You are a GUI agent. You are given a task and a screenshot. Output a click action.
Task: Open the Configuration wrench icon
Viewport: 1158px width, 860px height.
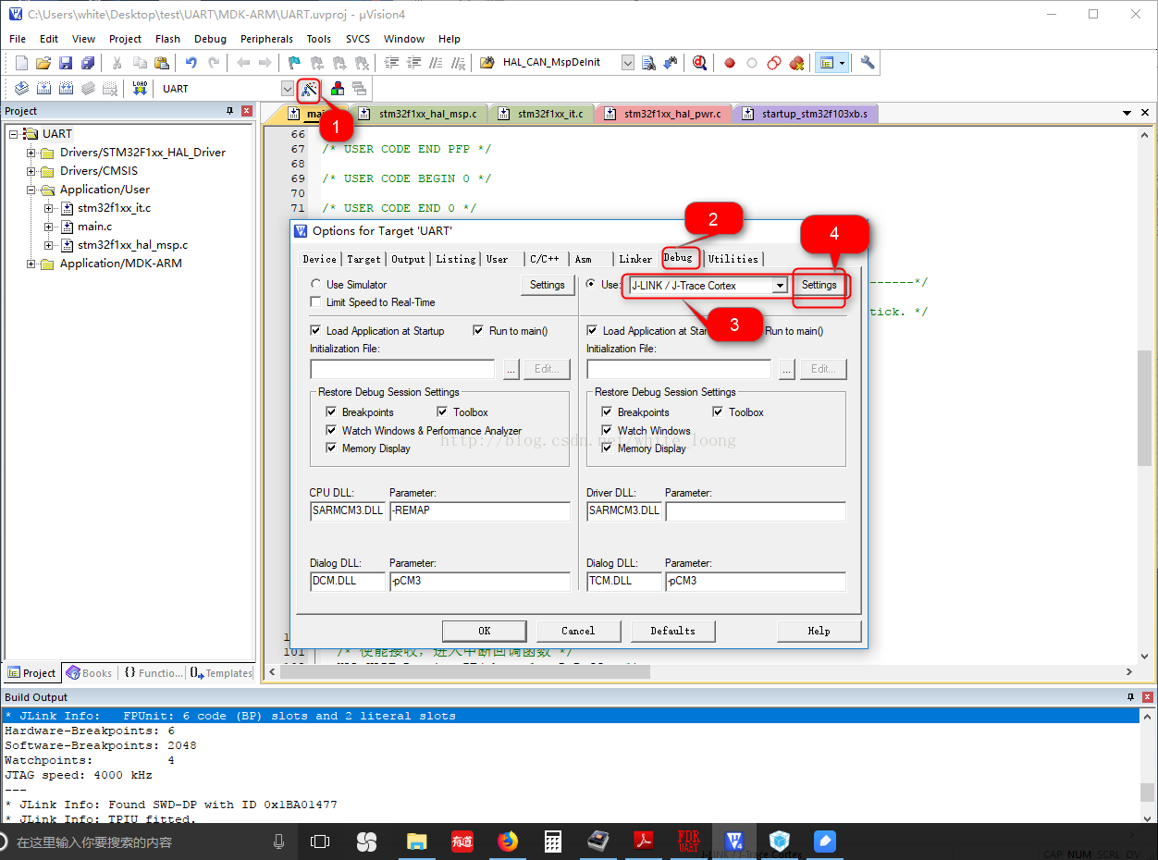867,63
